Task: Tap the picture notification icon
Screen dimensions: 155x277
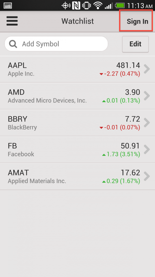Action: point(8,6)
